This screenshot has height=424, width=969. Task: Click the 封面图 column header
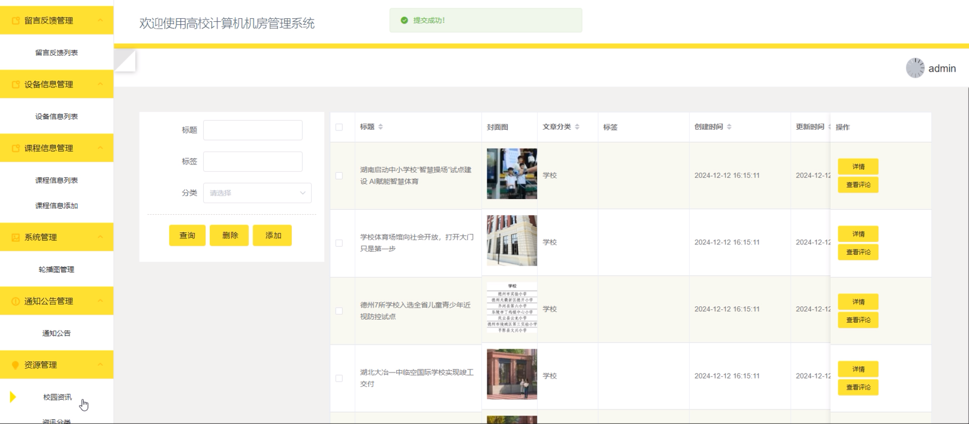click(498, 127)
